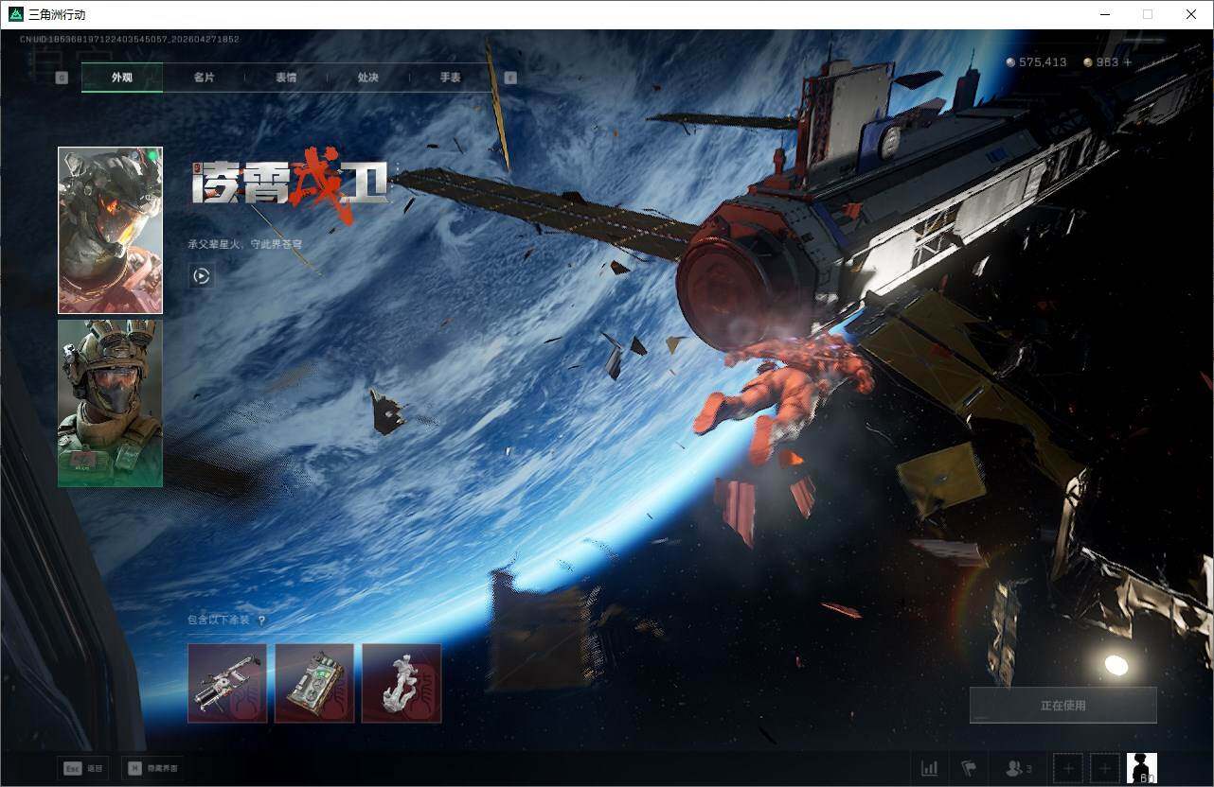The image size is (1214, 787).
Task: Preview the weapon skin item thumbnail
Action: tap(227, 683)
